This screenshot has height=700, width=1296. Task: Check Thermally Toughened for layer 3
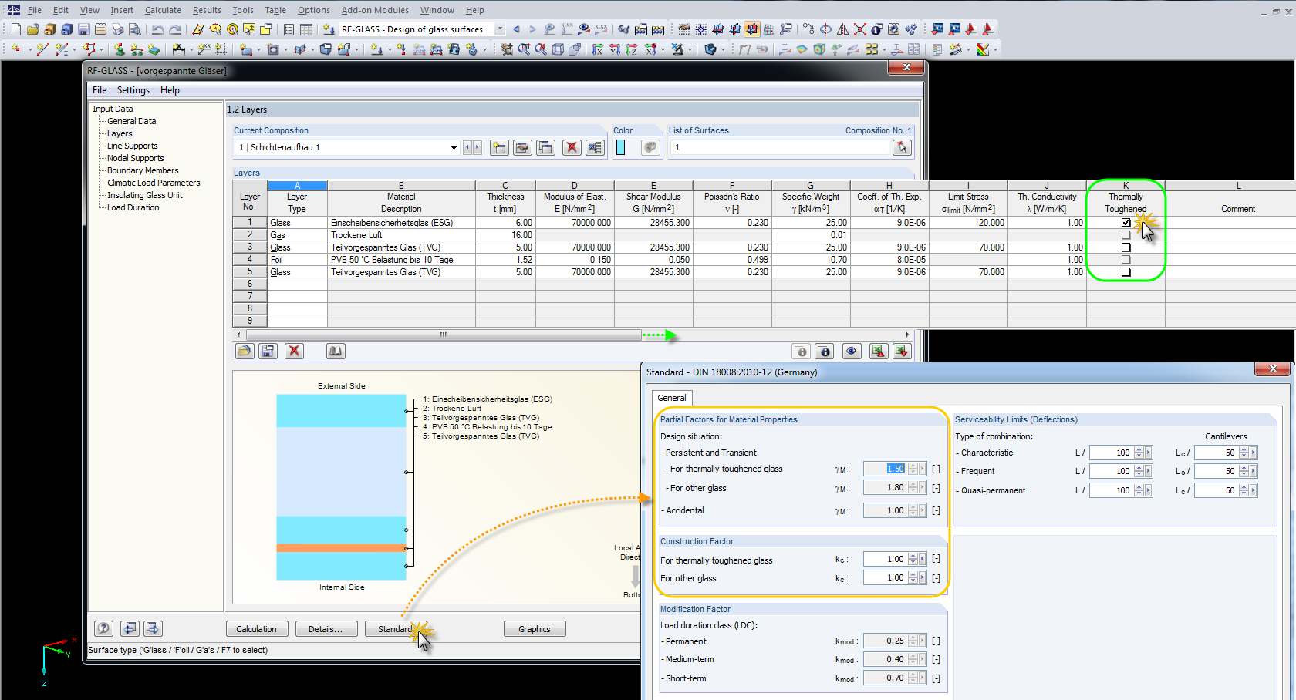click(1126, 247)
